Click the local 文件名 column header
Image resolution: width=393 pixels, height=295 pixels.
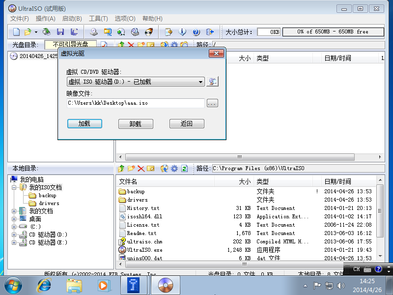[x=166, y=181]
